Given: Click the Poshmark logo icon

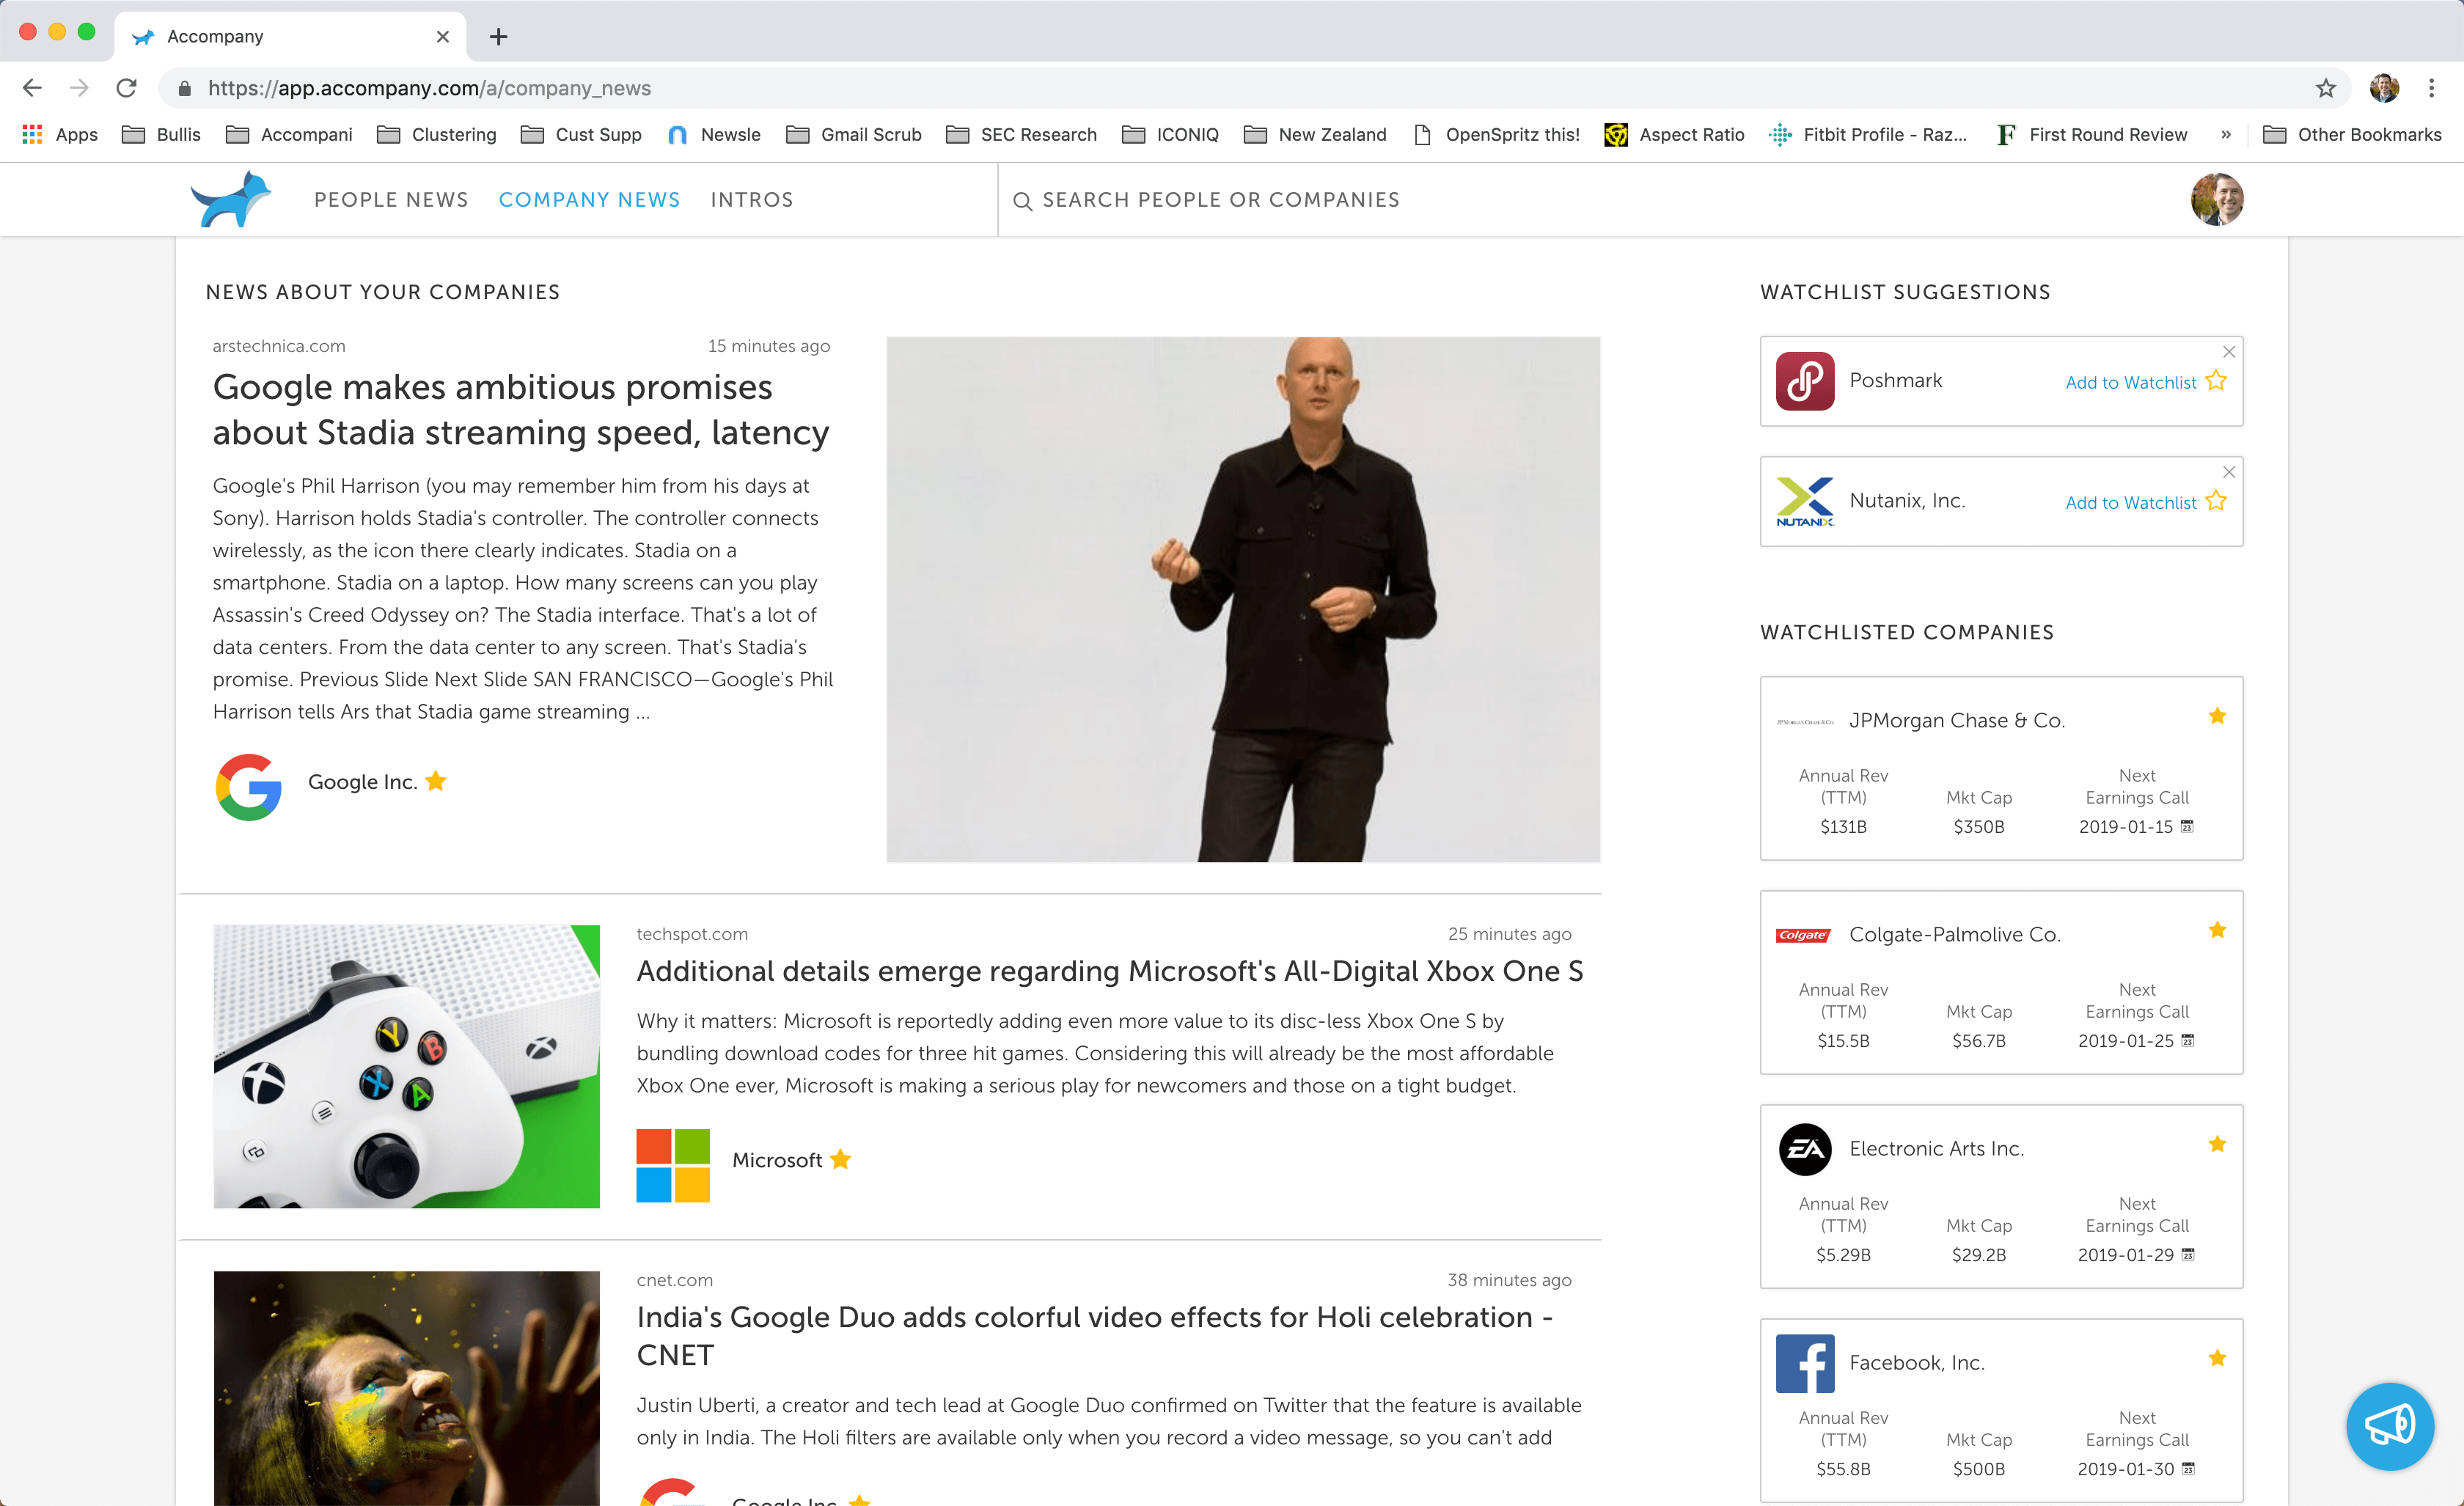Looking at the screenshot, I should pos(1804,381).
